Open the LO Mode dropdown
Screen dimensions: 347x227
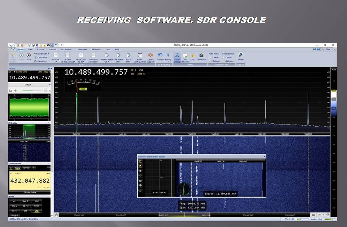tap(93, 57)
